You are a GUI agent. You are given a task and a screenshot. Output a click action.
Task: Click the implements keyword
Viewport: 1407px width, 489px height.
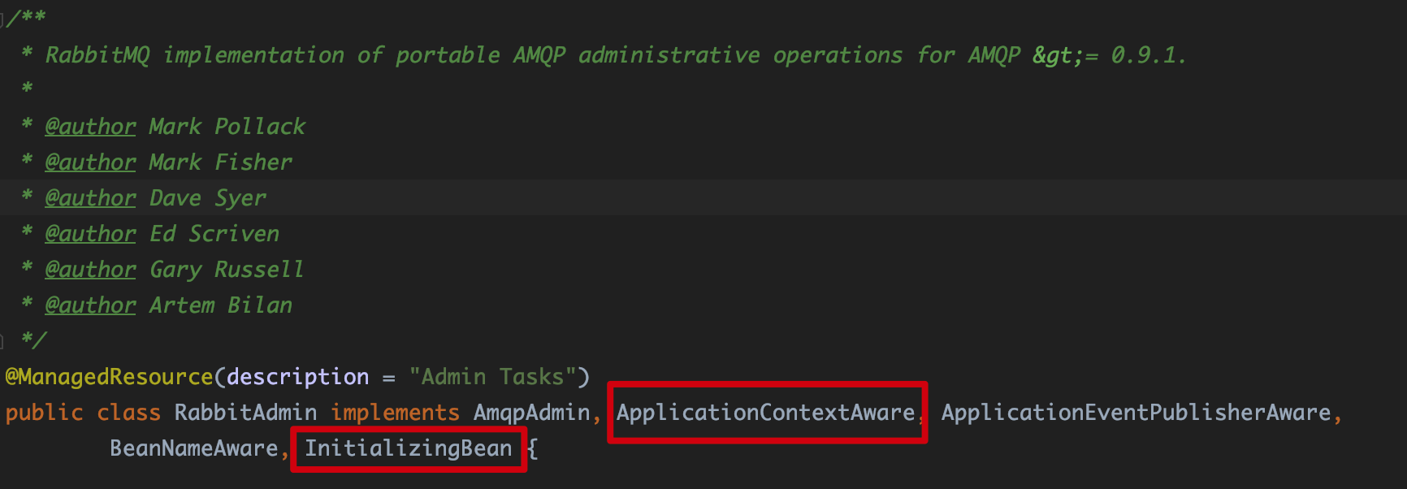395,413
